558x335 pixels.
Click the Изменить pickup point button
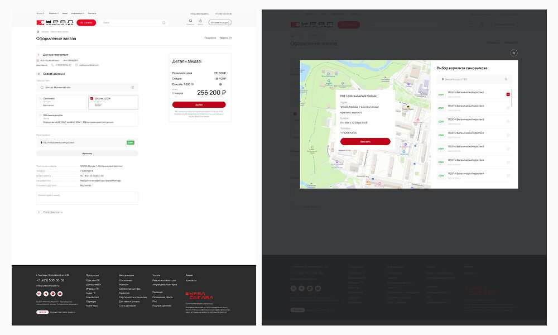pos(87,153)
